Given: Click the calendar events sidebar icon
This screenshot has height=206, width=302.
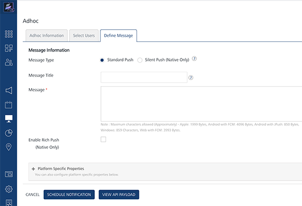Looking at the screenshot, I should pos(9,105).
